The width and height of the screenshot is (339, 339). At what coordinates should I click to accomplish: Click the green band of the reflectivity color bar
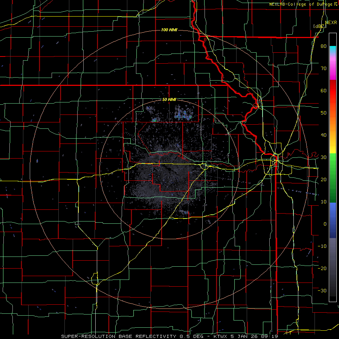333,178
